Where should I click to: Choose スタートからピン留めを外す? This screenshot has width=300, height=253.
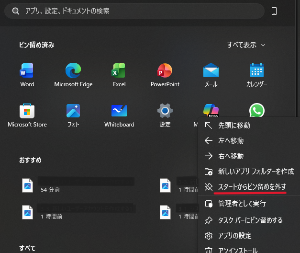[x=249, y=187]
